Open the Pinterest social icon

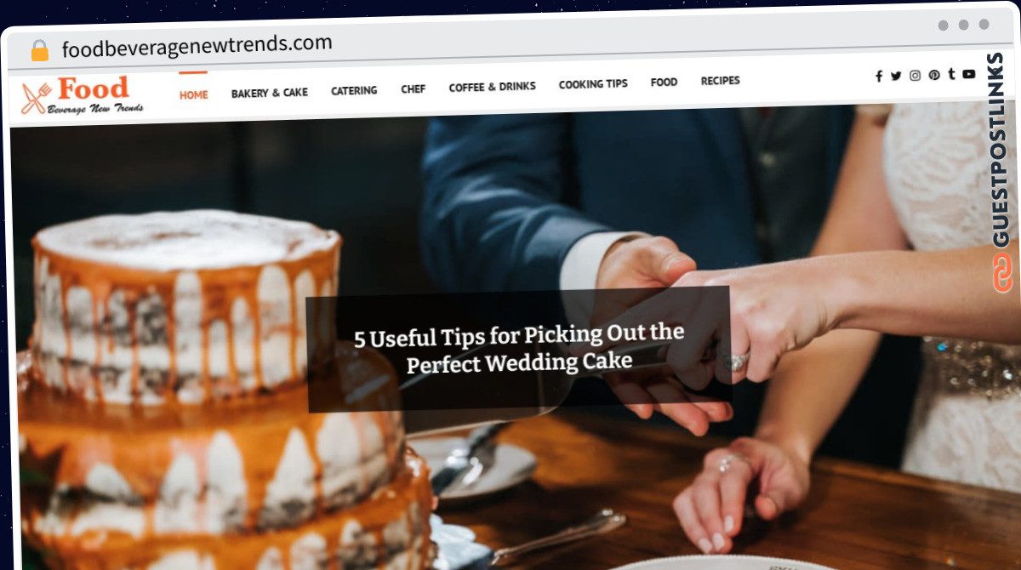(x=934, y=75)
